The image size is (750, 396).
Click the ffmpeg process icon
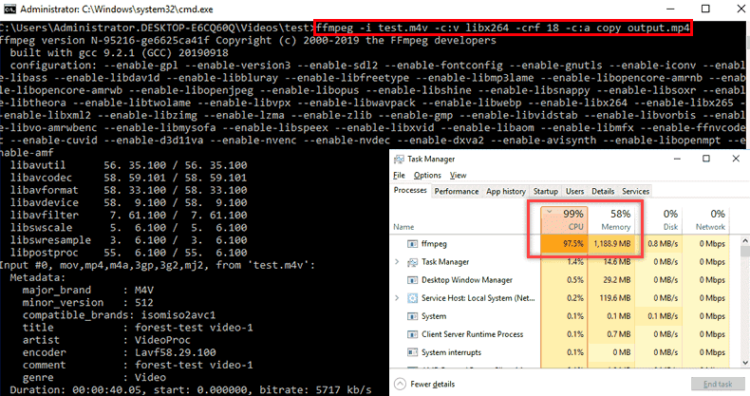[412, 244]
